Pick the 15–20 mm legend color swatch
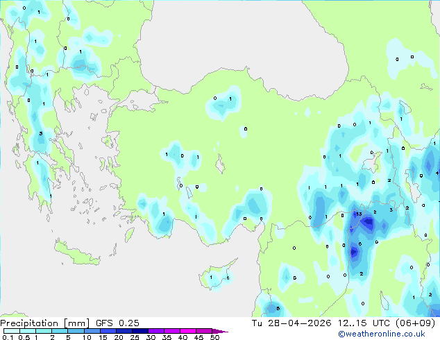The width and height of the screenshot is (440, 340). [x=108, y=331]
